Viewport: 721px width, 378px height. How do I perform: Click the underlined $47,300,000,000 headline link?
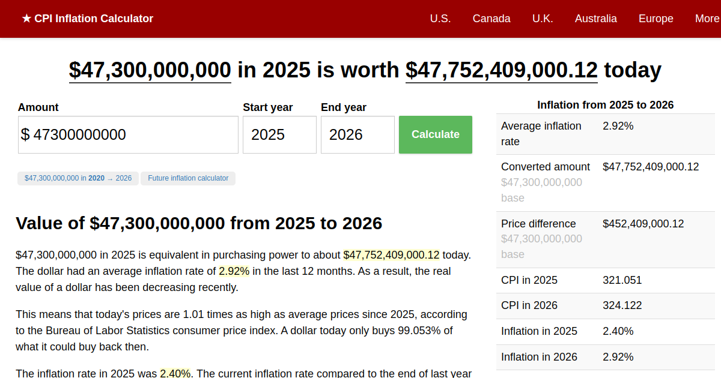click(150, 70)
